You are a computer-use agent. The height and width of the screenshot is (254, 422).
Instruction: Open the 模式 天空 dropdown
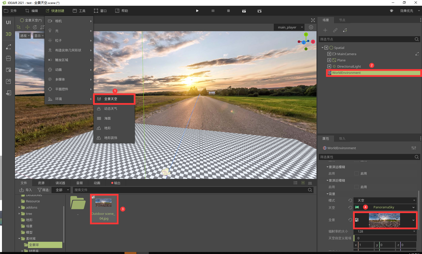[x=385, y=200]
